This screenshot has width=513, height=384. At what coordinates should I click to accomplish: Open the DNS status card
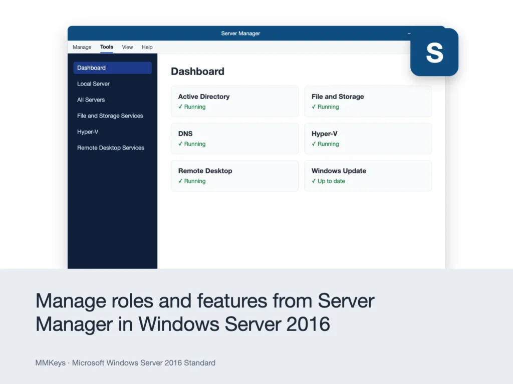coord(234,138)
